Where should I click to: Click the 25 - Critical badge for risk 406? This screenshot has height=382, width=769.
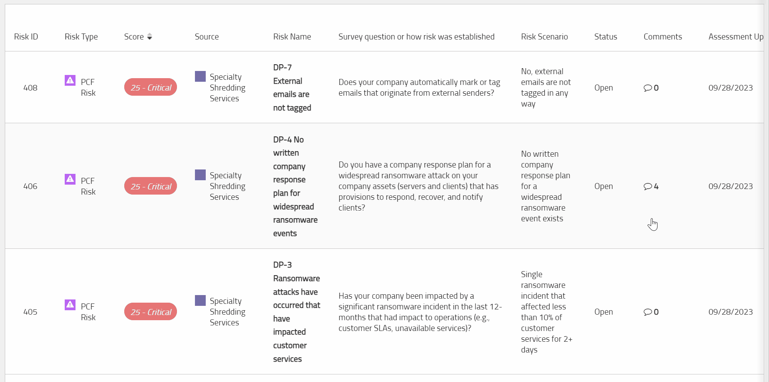(x=151, y=186)
